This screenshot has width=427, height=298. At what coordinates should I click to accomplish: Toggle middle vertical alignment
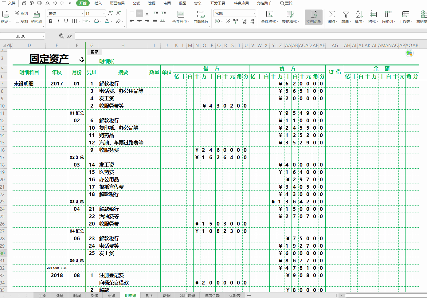click(139, 13)
